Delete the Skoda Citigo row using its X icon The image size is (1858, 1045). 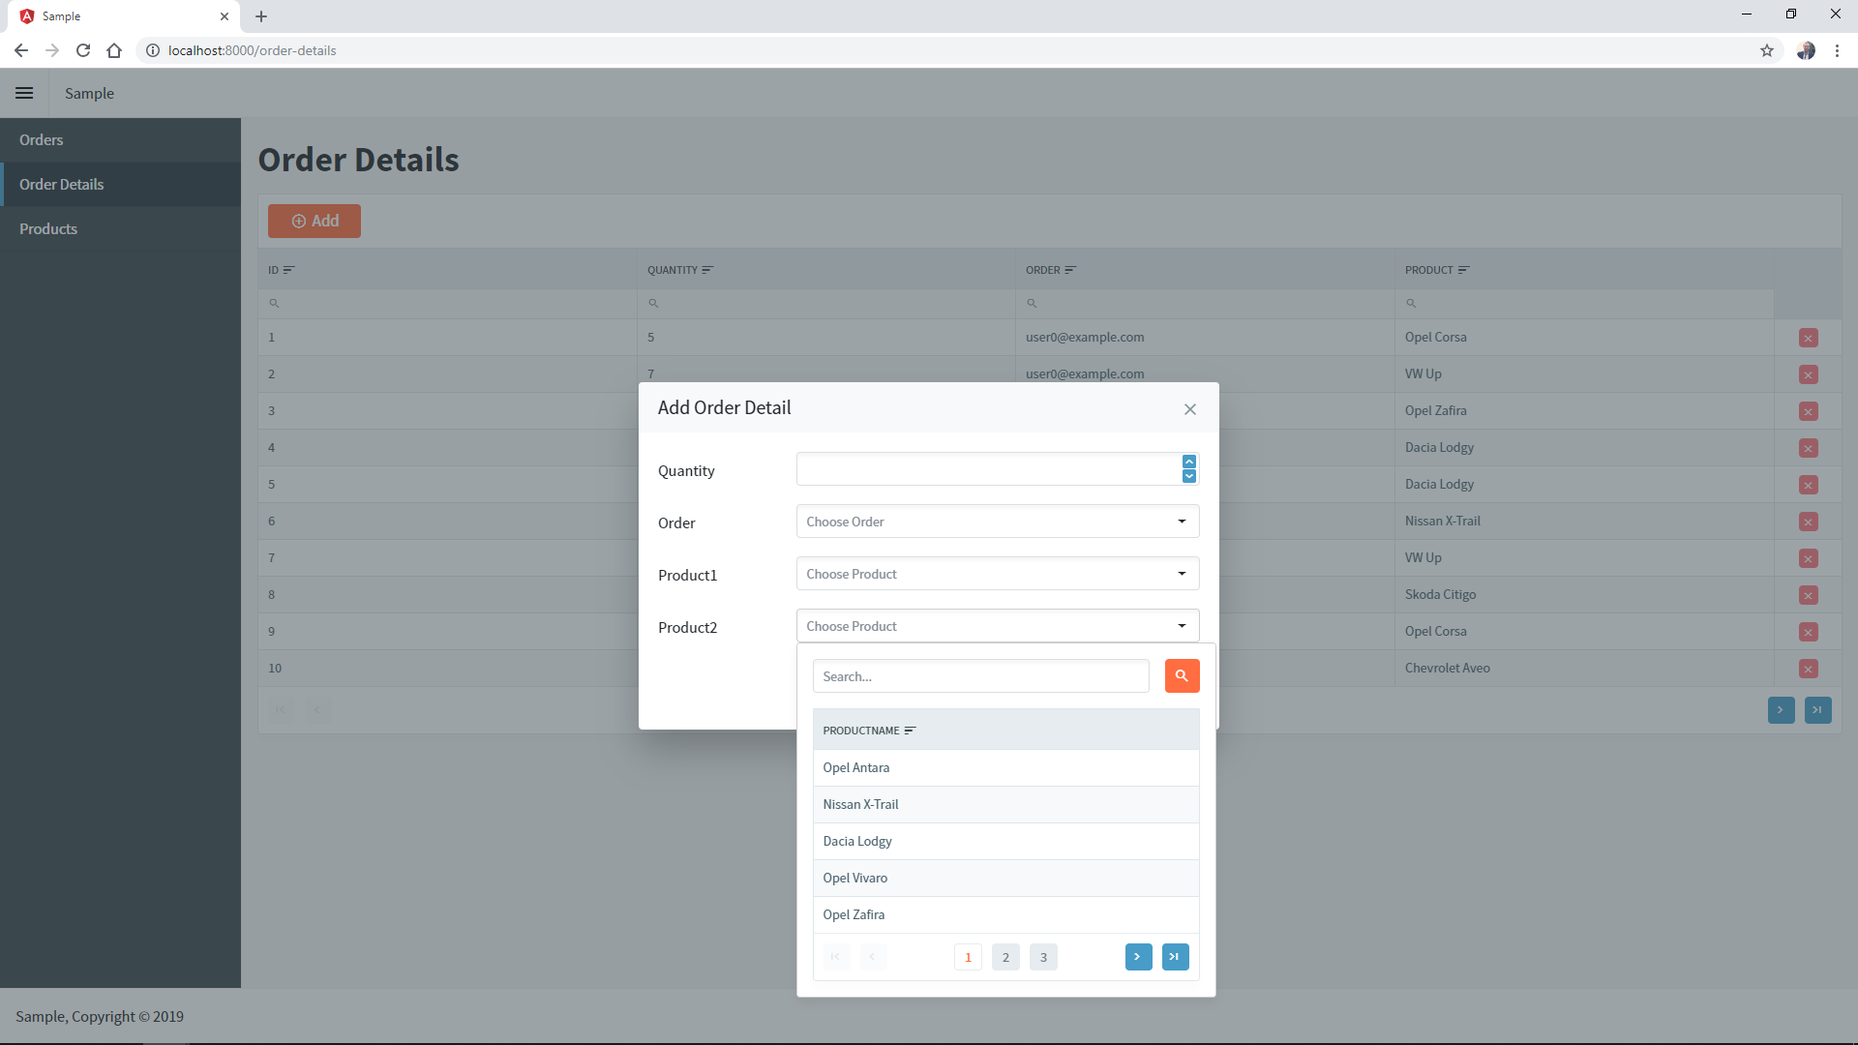1809,595
